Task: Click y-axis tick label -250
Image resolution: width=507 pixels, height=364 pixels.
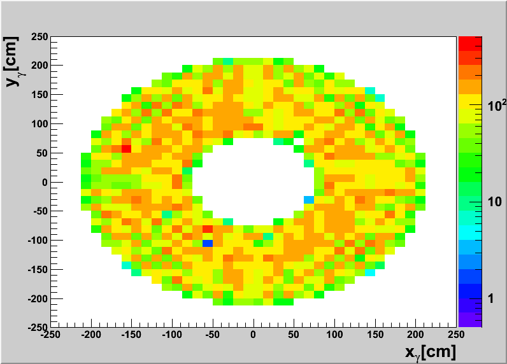Action: tap(38, 327)
